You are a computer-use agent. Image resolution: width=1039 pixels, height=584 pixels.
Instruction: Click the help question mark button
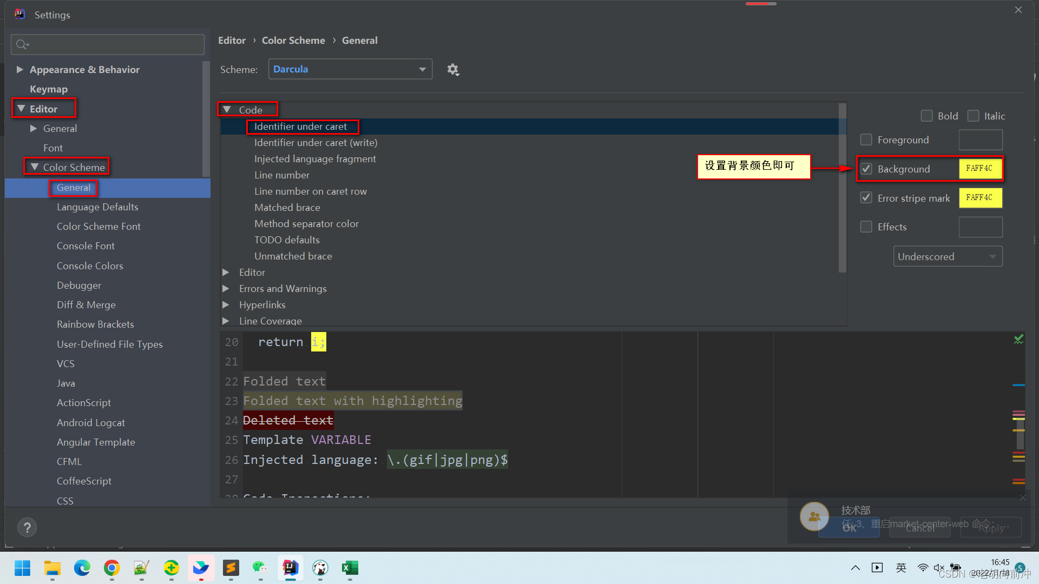[x=27, y=527]
